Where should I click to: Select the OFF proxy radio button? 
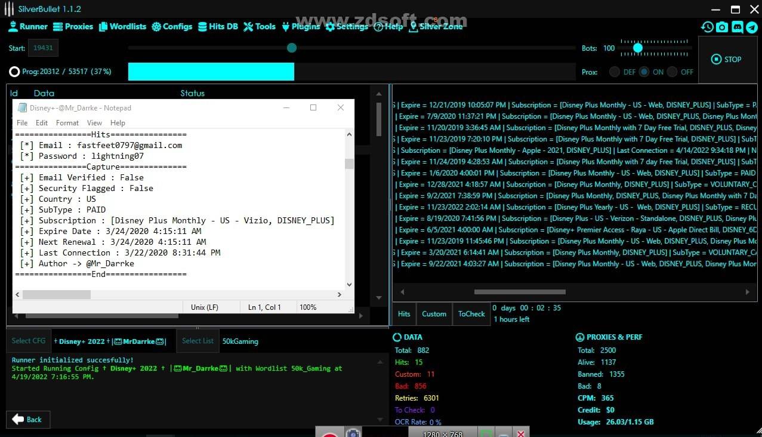tap(672, 72)
